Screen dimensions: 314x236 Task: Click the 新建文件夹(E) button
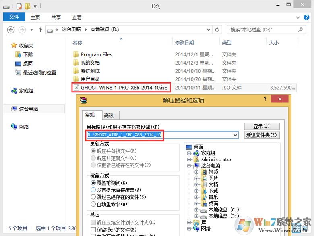(262, 135)
